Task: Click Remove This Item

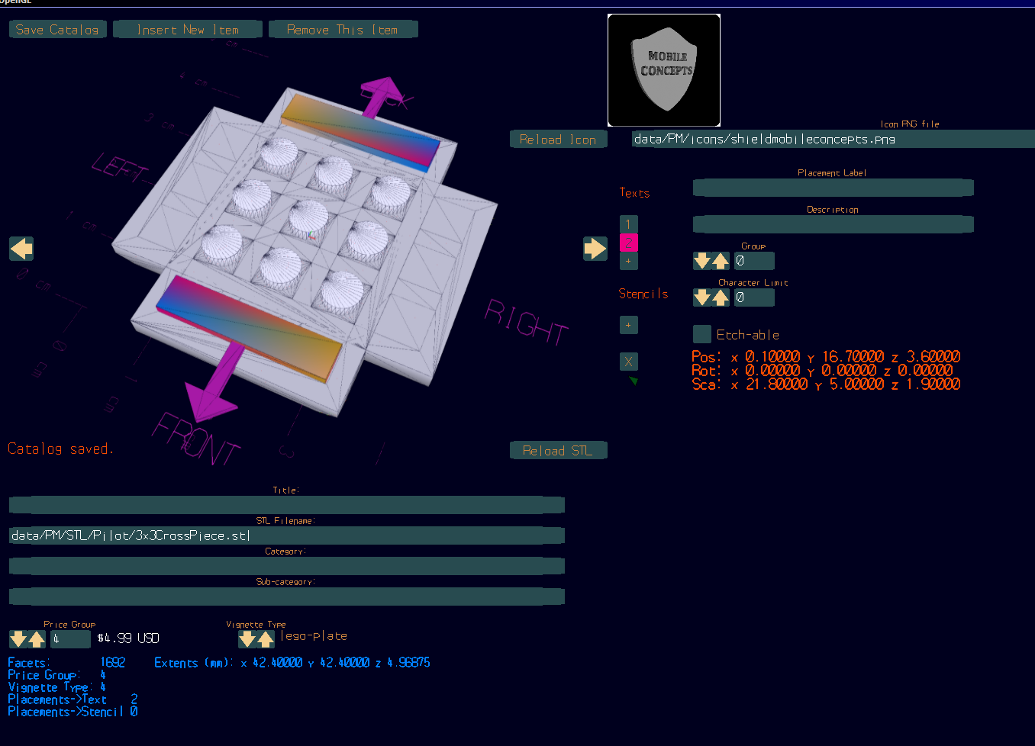Action: click(343, 30)
